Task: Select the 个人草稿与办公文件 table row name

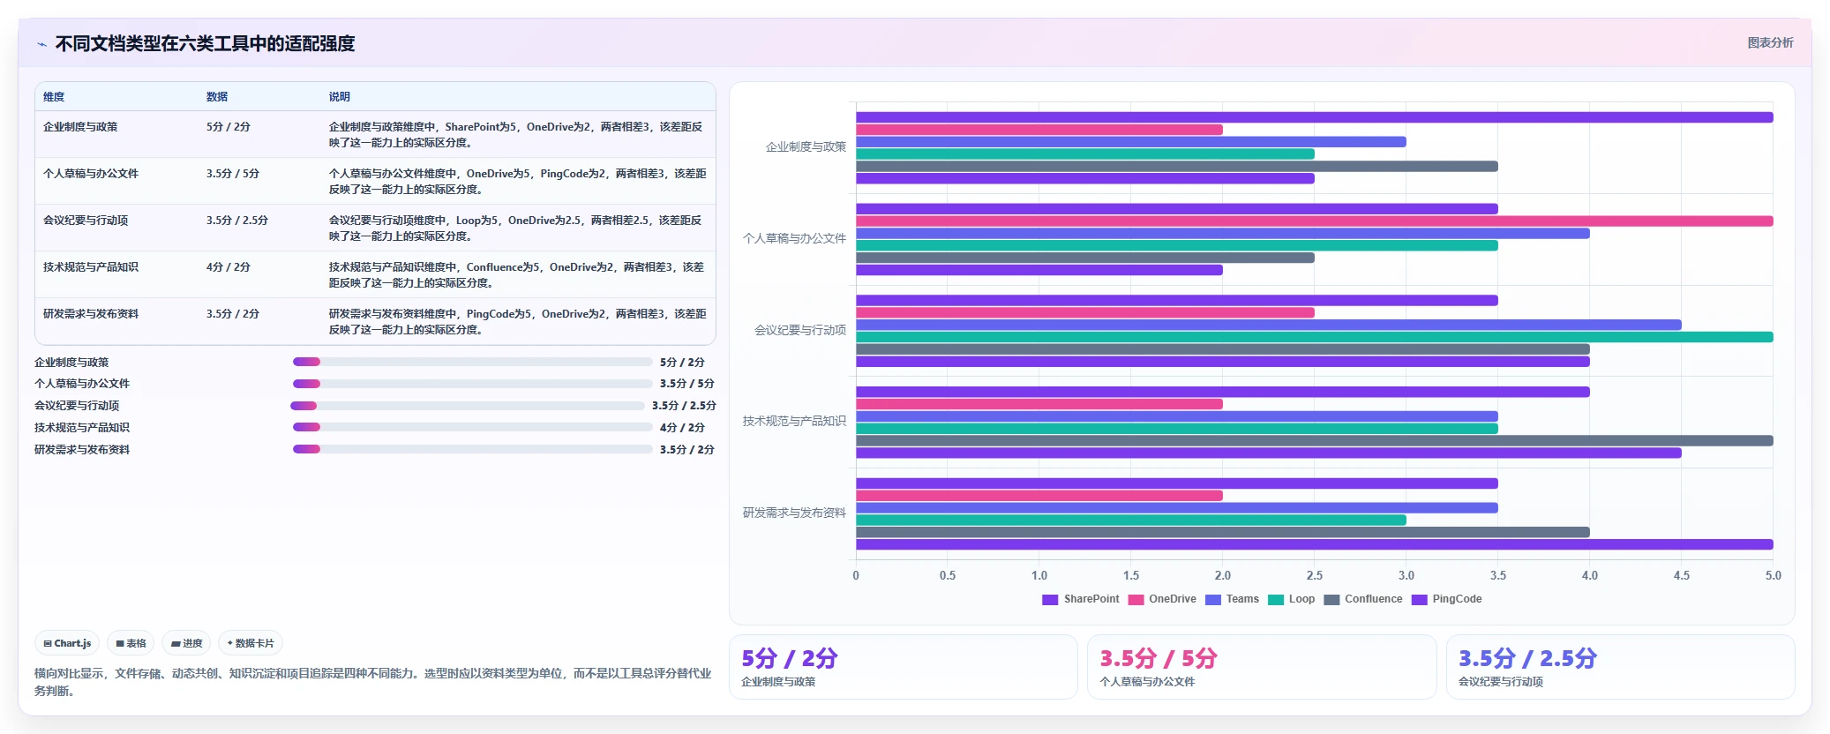Action: [x=91, y=174]
